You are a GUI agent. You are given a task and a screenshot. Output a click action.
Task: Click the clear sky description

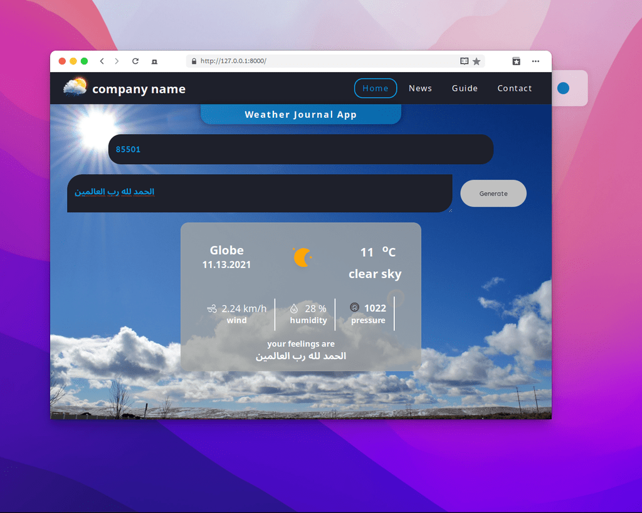tap(375, 274)
